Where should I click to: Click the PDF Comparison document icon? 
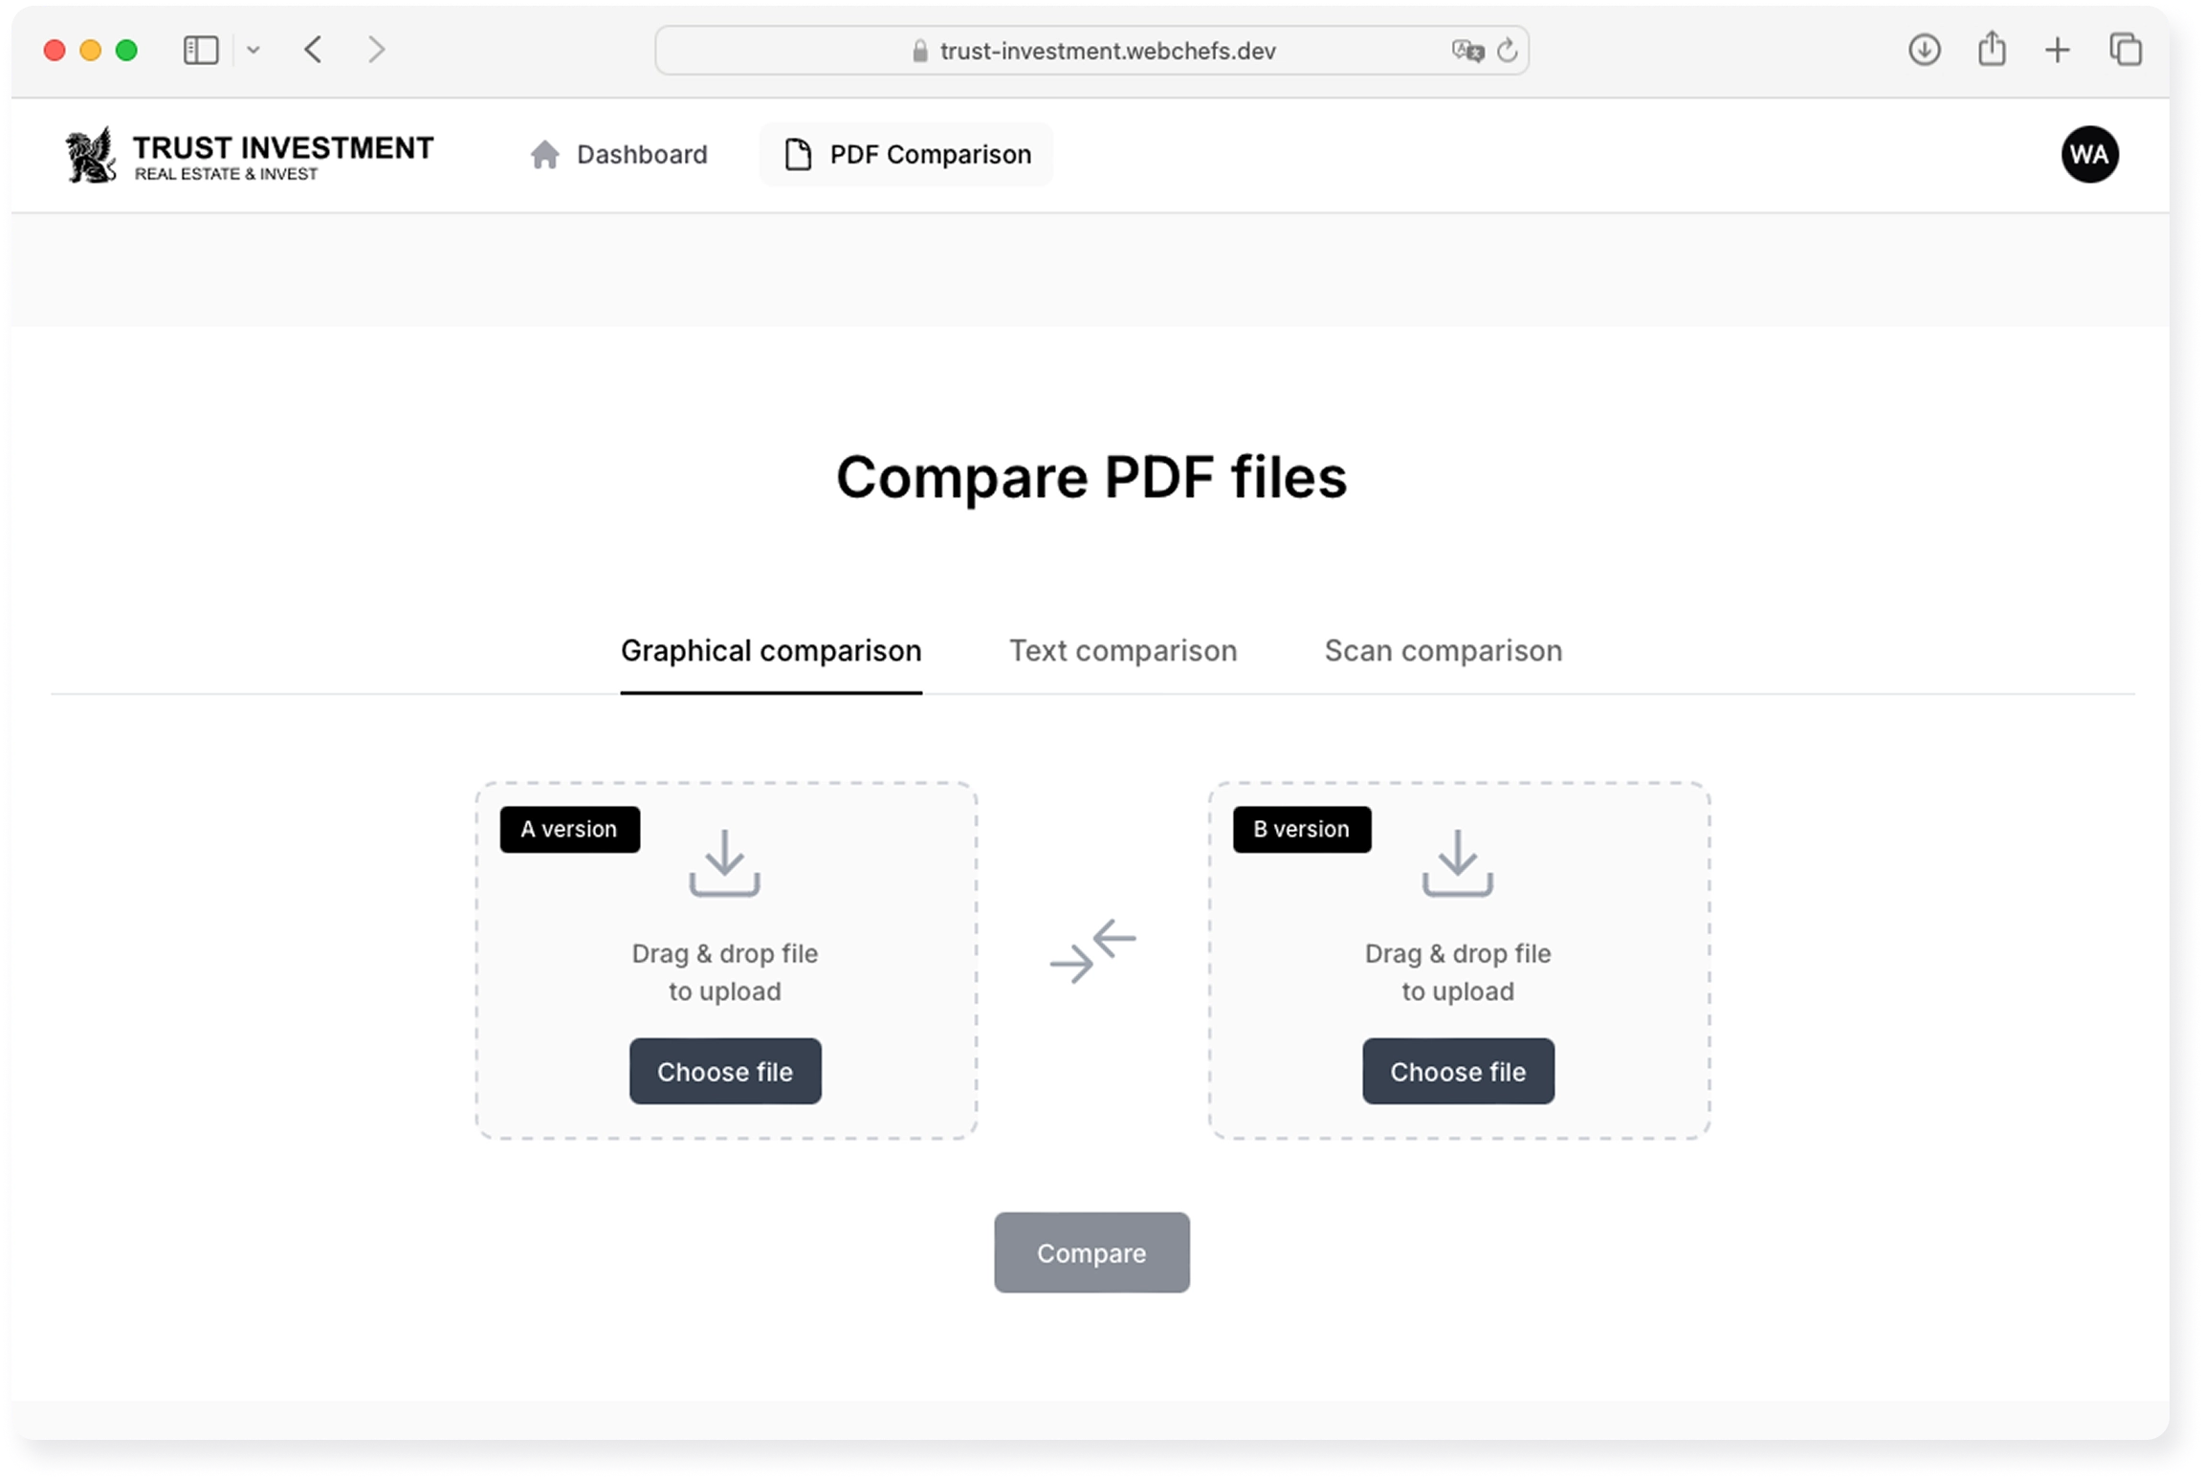[798, 155]
